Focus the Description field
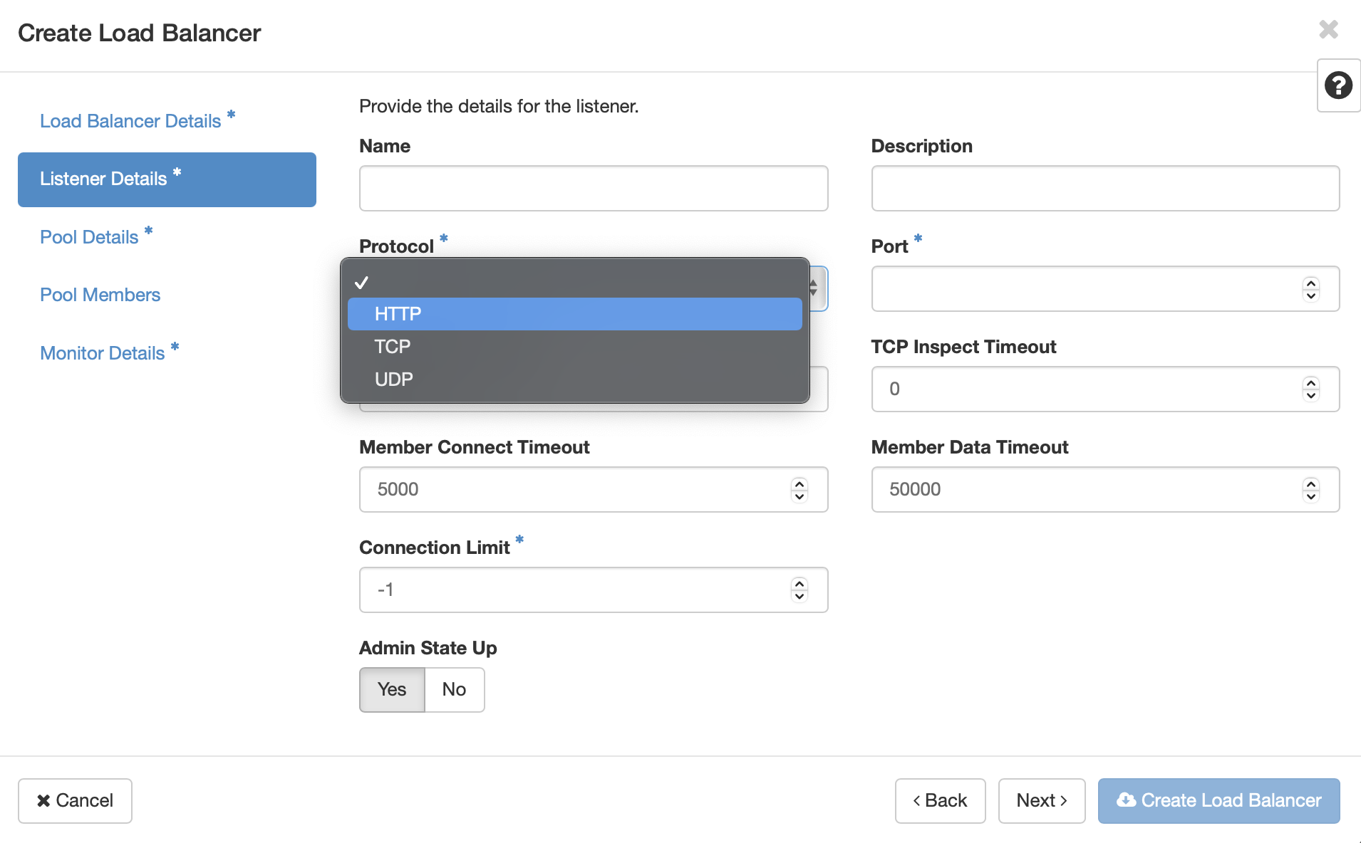Image resolution: width=1361 pixels, height=843 pixels. click(1105, 188)
